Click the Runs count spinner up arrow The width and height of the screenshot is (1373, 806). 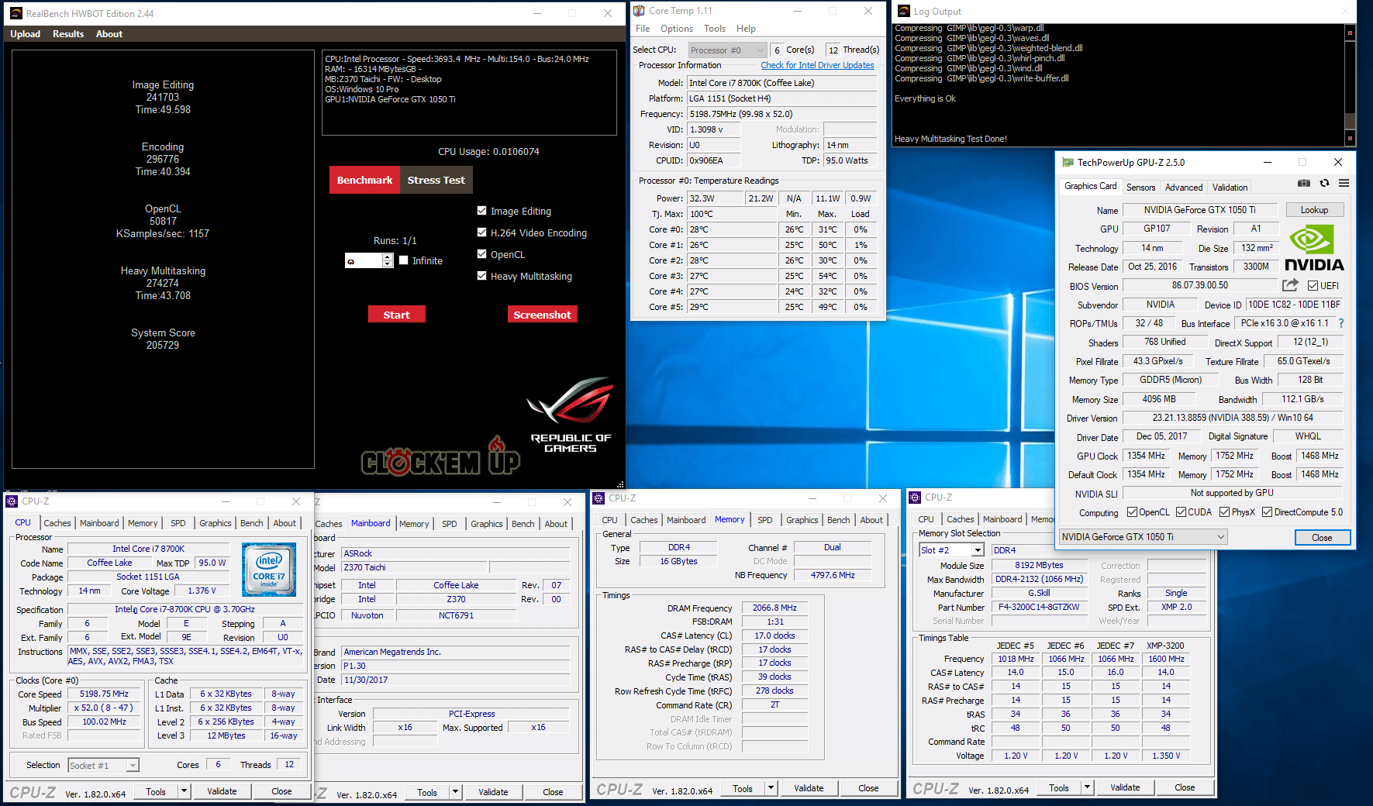tap(388, 257)
